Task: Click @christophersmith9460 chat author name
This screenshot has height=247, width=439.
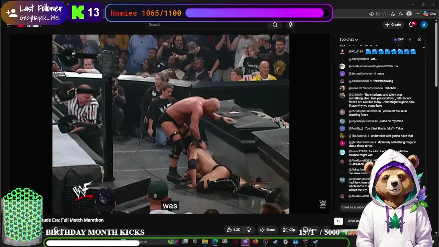Action: click(x=365, y=111)
